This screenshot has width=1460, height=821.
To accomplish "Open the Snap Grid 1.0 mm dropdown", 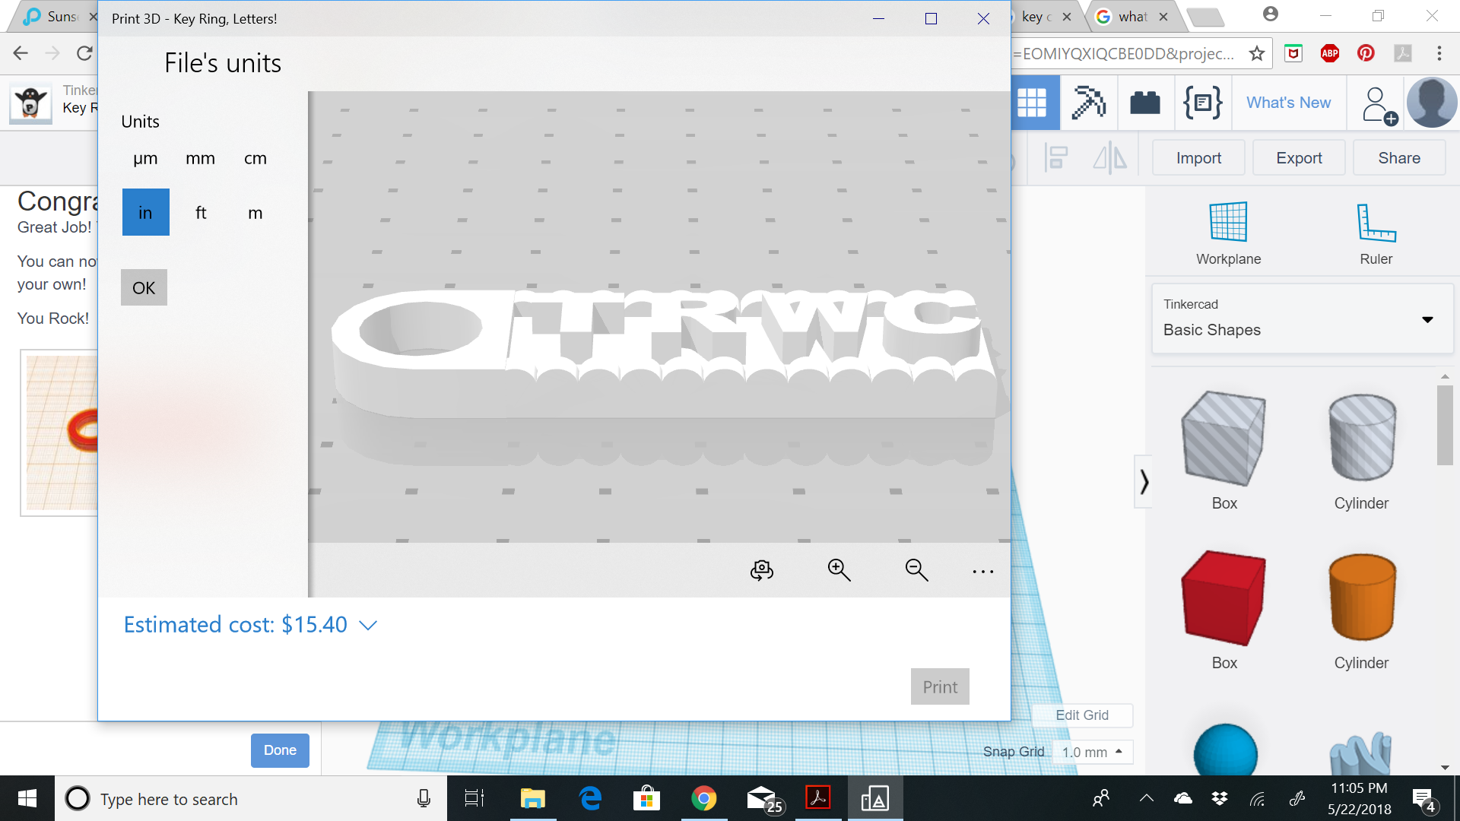I will click(x=1092, y=752).
